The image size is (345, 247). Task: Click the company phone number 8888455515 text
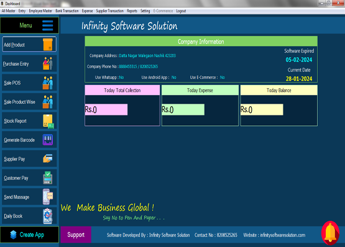click(x=139, y=66)
